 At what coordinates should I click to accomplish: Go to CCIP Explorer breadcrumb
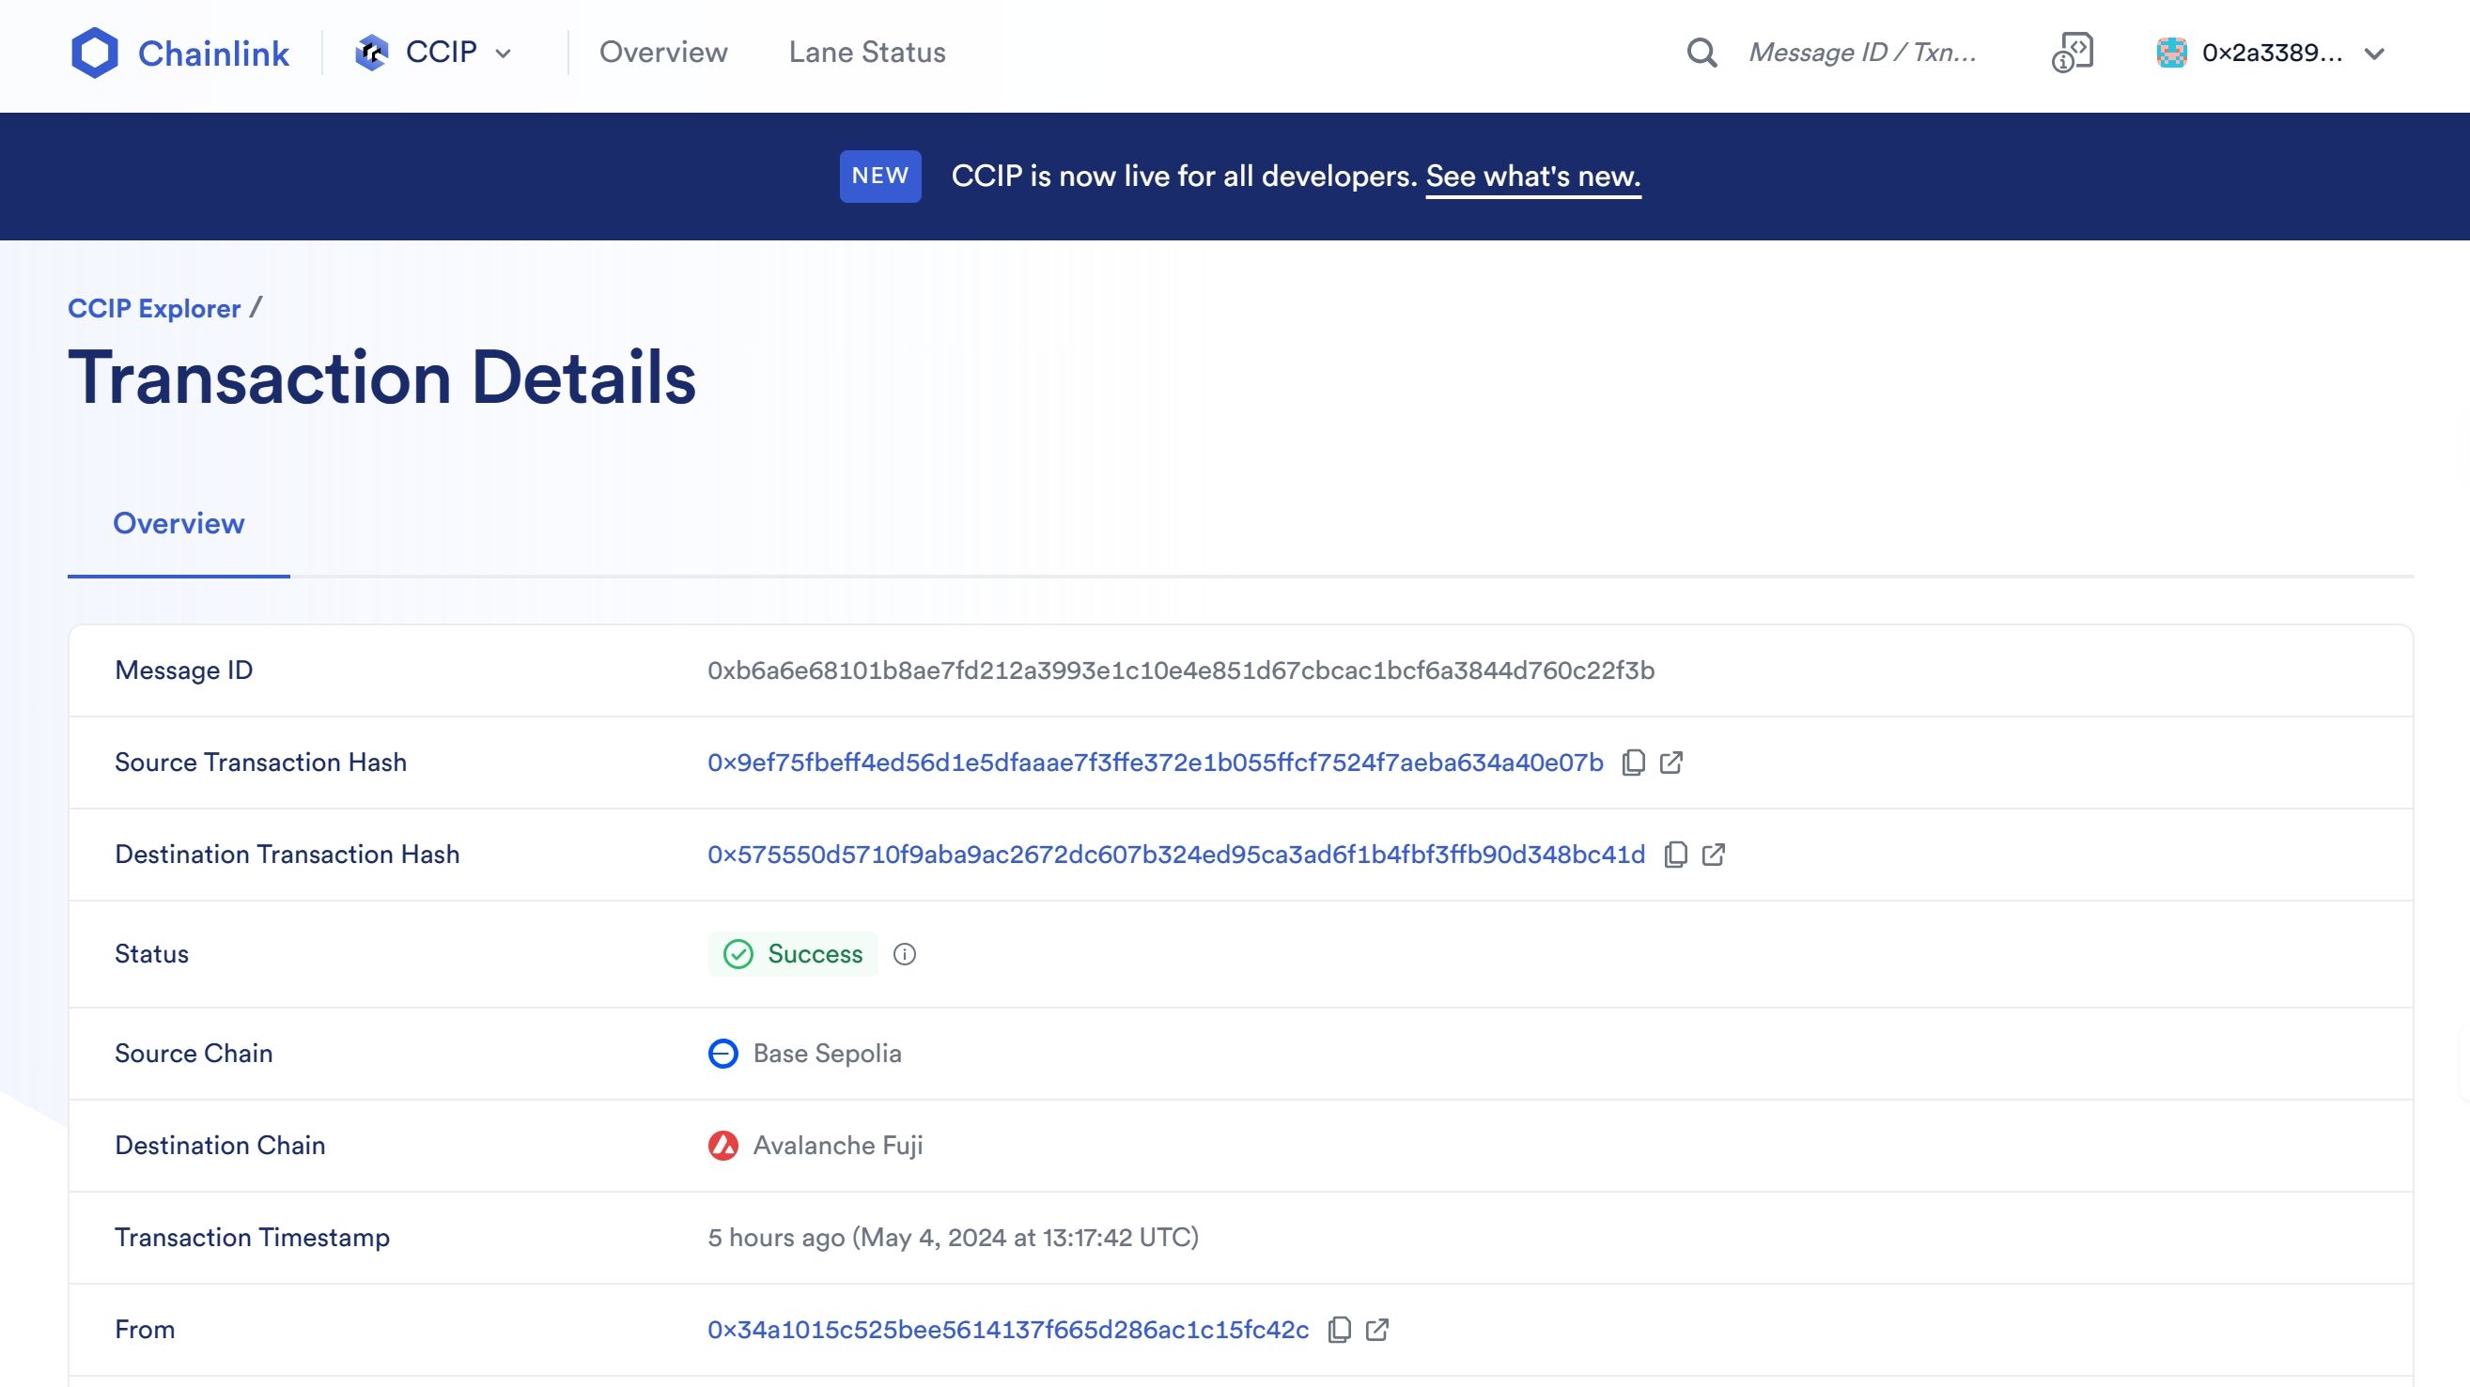click(153, 309)
